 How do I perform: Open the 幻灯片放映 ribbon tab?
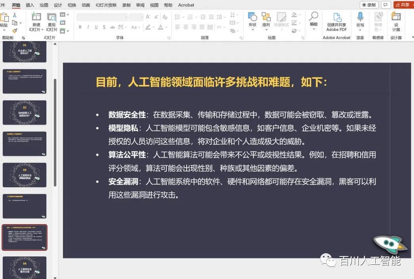[x=106, y=5]
